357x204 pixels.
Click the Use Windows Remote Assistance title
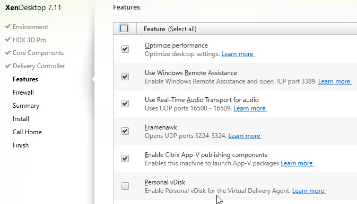pos(191,73)
